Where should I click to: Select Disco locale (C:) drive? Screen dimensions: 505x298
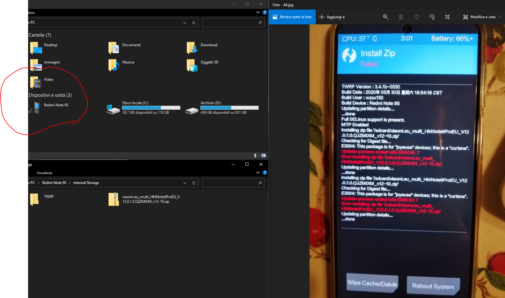(x=143, y=108)
